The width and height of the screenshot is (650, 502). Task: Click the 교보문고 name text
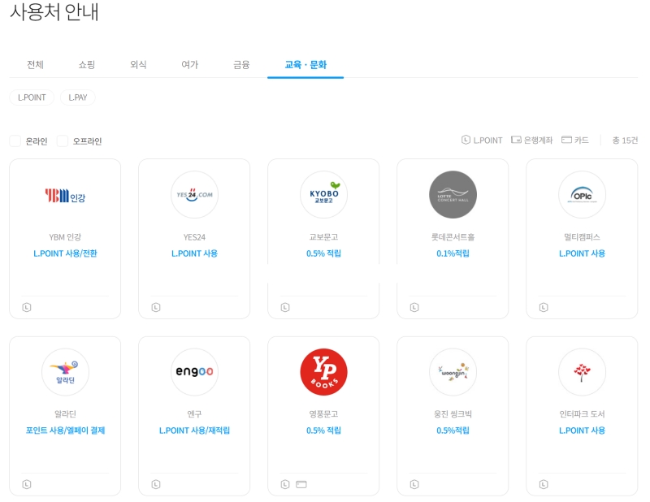click(x=323, y=237)
